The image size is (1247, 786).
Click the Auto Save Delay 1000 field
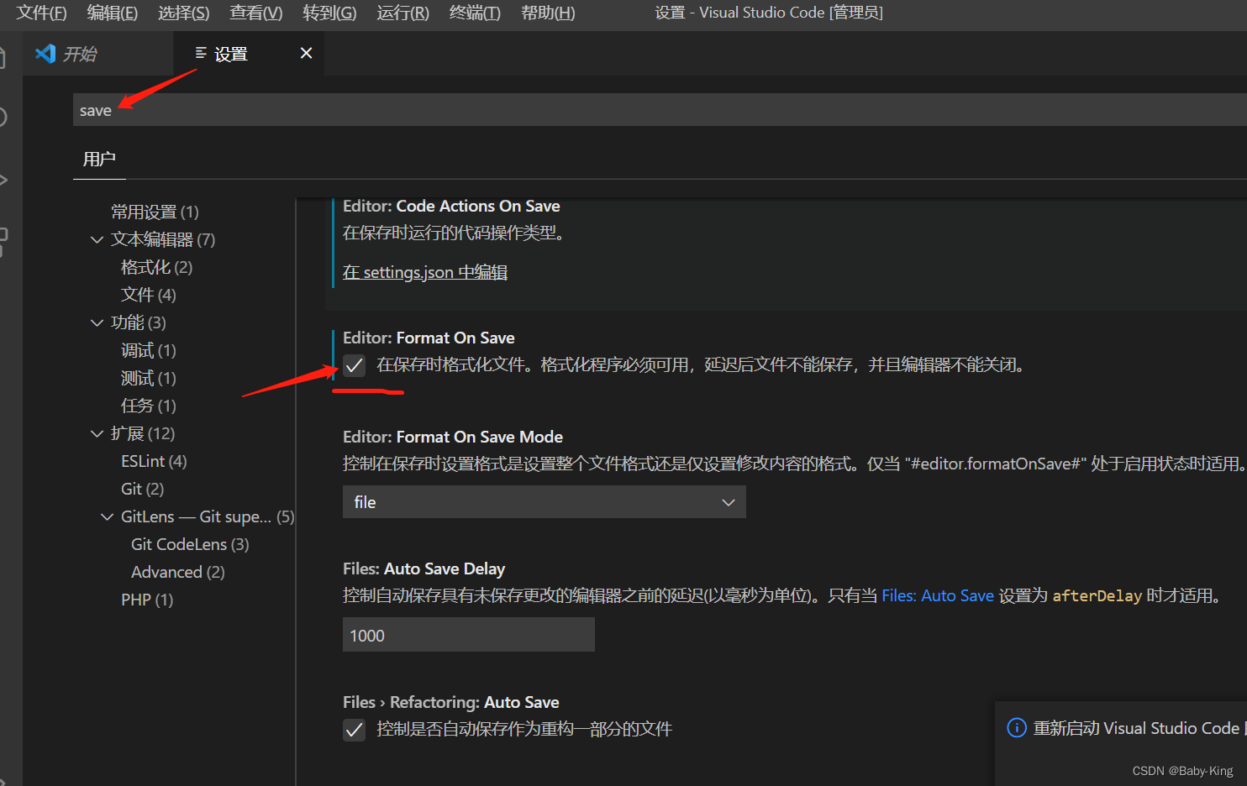pos(469,635)
